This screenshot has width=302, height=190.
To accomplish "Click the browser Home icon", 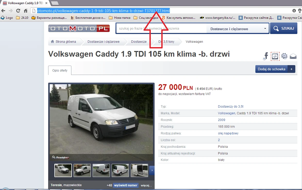I will (26, 11).
